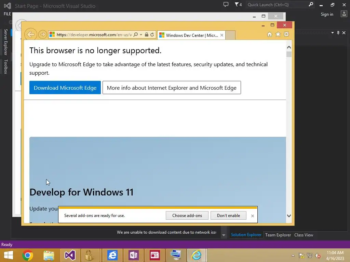Switch to active Internet Explorer taskbar window
The width and height of the screenshot is (350, 262).
[x=197, y=255]
